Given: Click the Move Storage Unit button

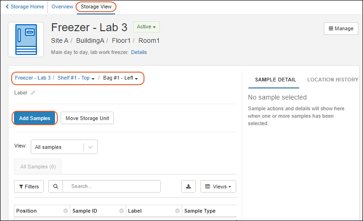Looking at the screenshot, I should tap(87, 118).
